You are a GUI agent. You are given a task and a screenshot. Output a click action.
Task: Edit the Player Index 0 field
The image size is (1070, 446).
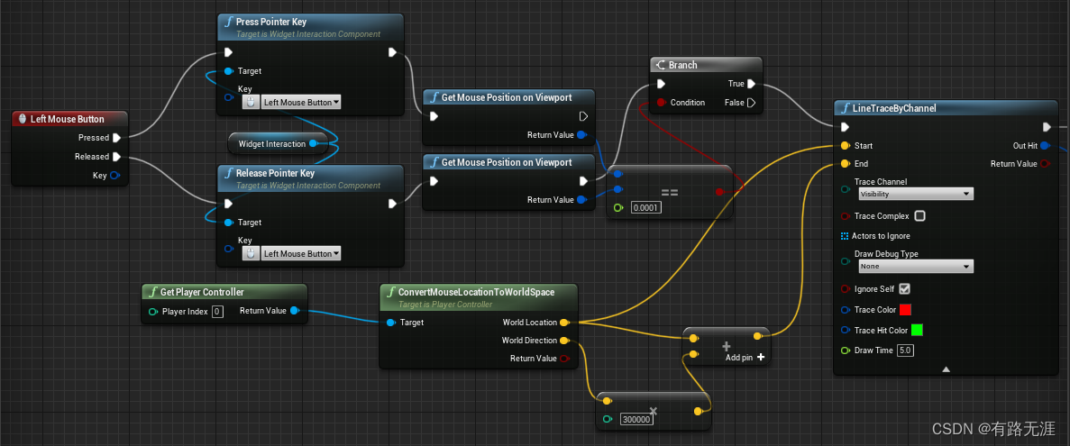[217, 312]
